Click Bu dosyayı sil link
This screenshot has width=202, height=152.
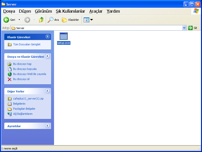[x=21, y=79]
